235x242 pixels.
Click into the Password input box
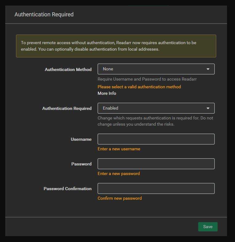[x=156, y=164]
